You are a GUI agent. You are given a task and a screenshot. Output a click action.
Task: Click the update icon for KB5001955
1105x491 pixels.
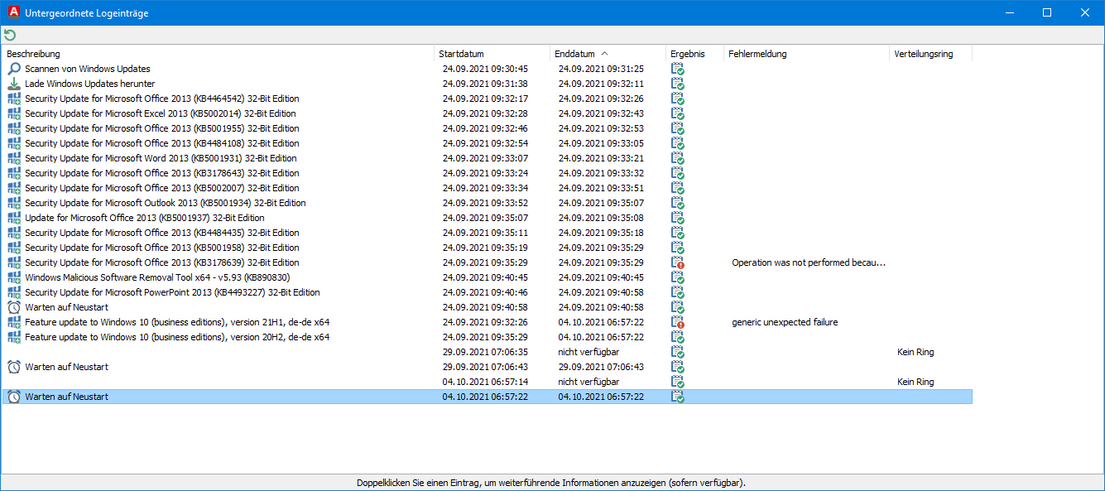click(x=14, y=128)
